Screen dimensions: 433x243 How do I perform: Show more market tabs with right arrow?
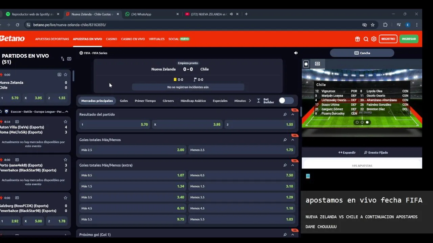click(250, 101)
